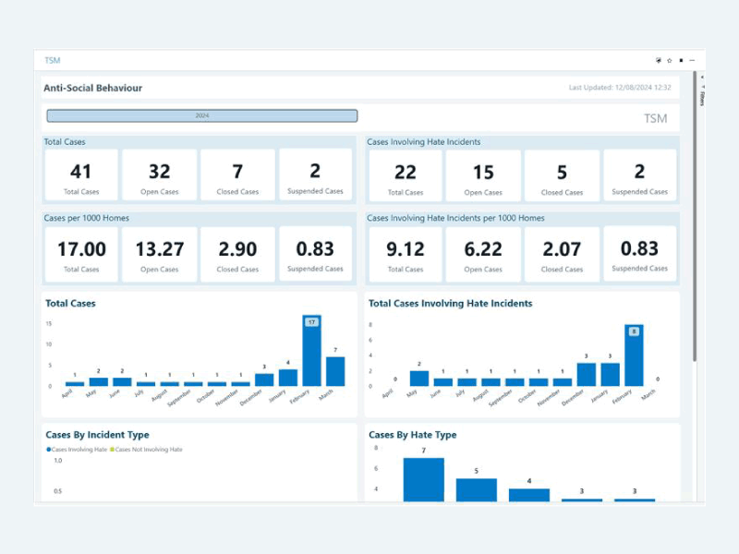The width and height of the screenshot is (739, 554).
Task: Open the collapsed Filters side panel label
Action: [702, 99]
